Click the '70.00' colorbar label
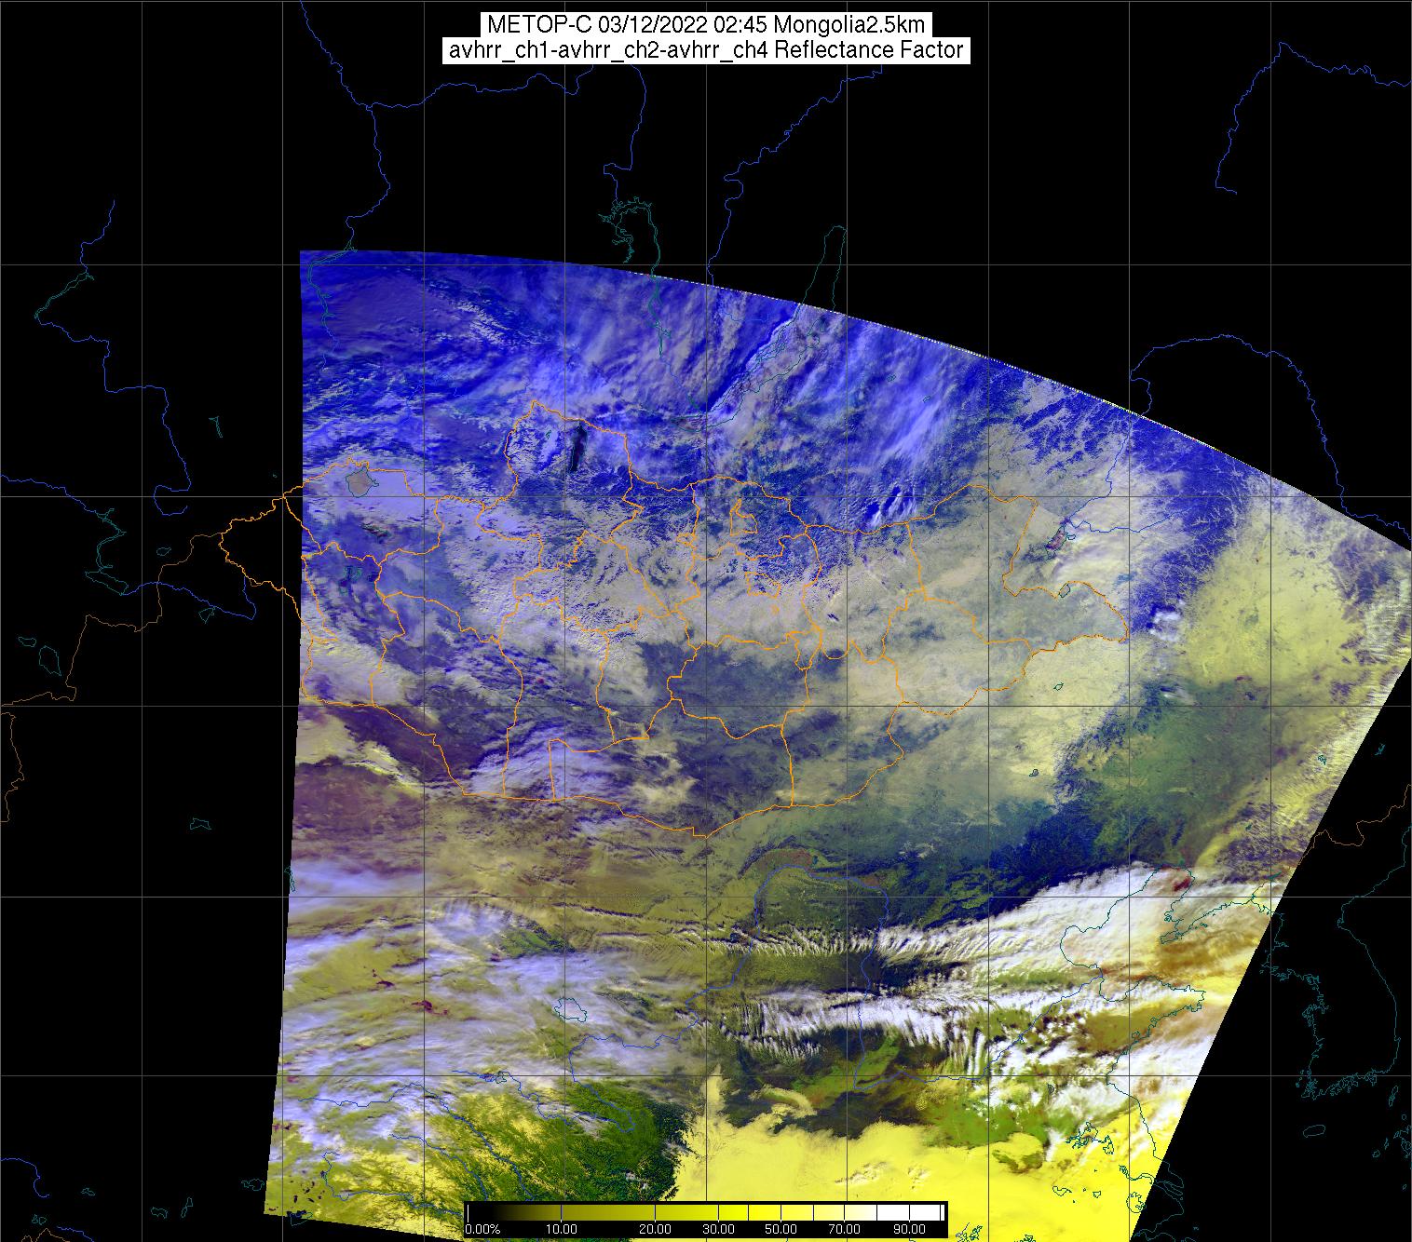This screenshot has height=1242, width=1412. click(844, 1229)
